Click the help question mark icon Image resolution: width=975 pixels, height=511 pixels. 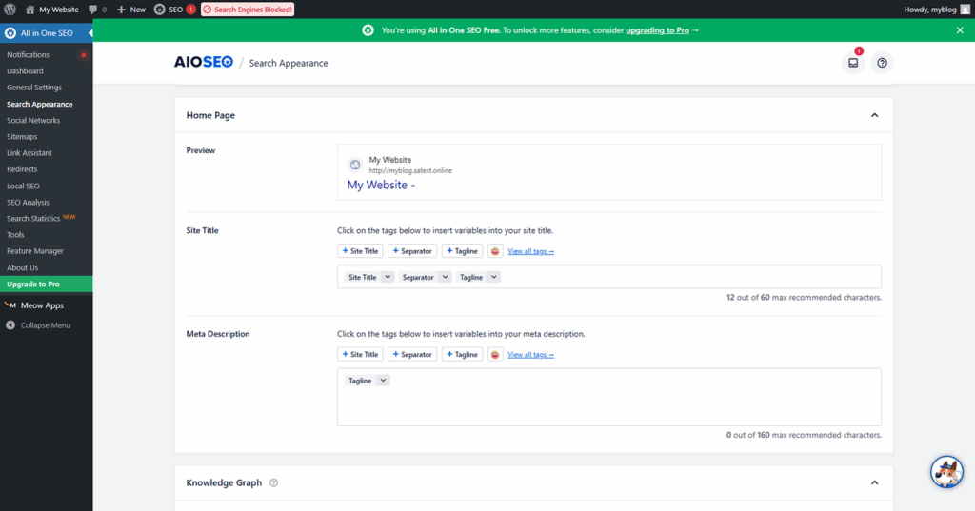coord(882,63)
